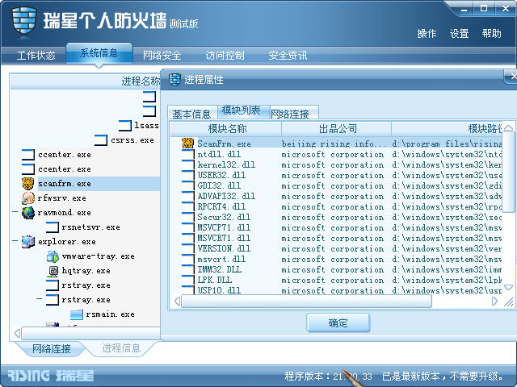Close the process properties dialog

[x=512, y=77]
